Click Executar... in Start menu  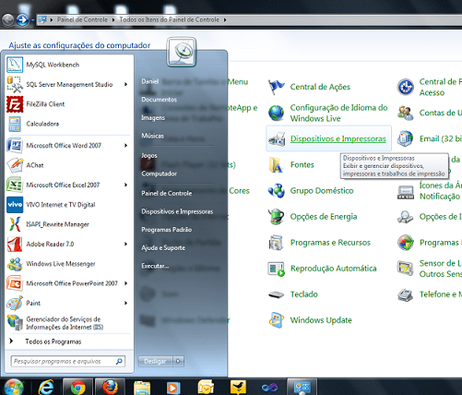(155, 266)
